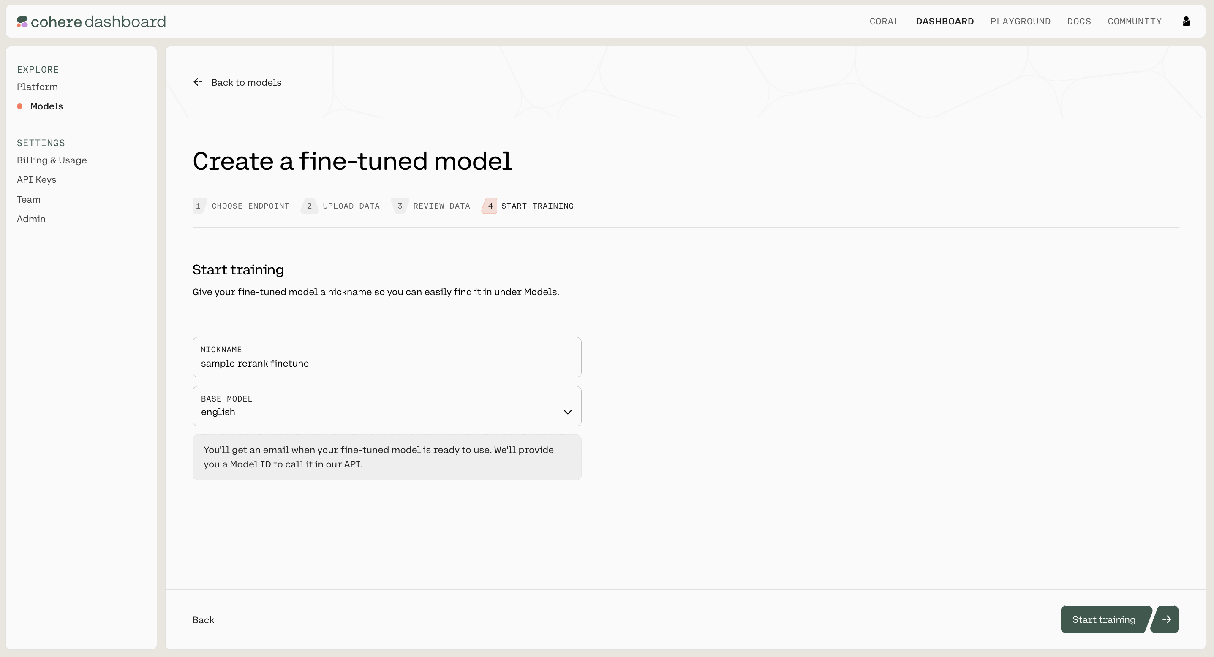The image size is (1214, 657).
Task: Expand the Base Model dropdown chevron
Action: click(567, 412)
